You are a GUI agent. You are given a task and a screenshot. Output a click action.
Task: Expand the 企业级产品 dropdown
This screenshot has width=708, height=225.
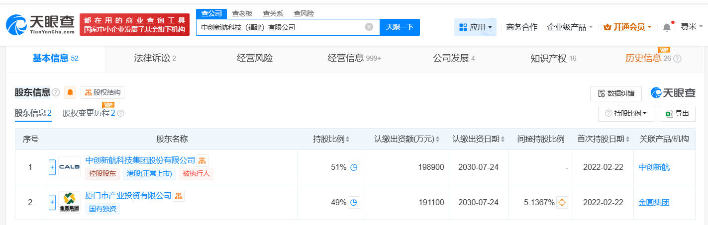(570, 27)
